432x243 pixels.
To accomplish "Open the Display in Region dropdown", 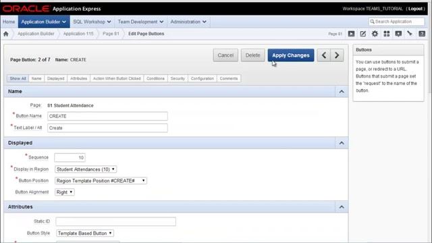I will [x=86, y=169].
